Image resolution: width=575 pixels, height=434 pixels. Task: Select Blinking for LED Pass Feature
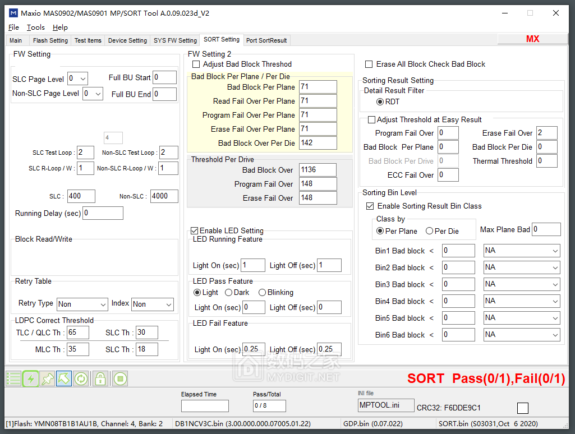tap(262, 293)
